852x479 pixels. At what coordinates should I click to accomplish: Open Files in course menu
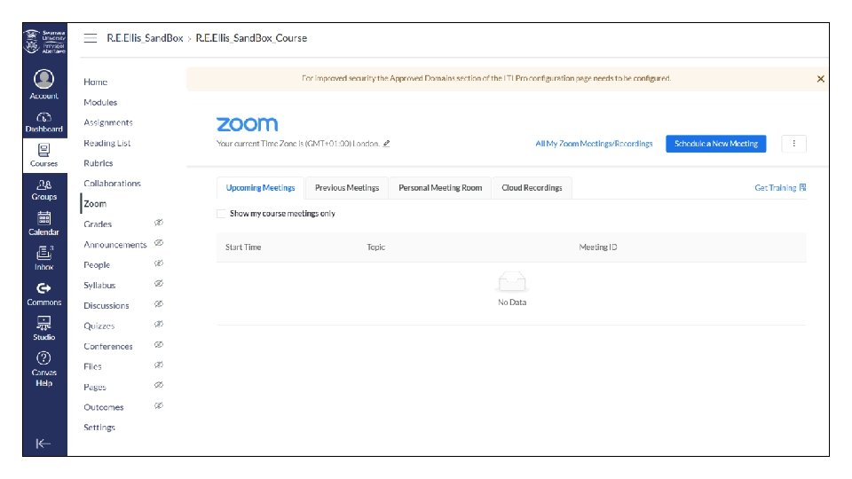(93, 366)
